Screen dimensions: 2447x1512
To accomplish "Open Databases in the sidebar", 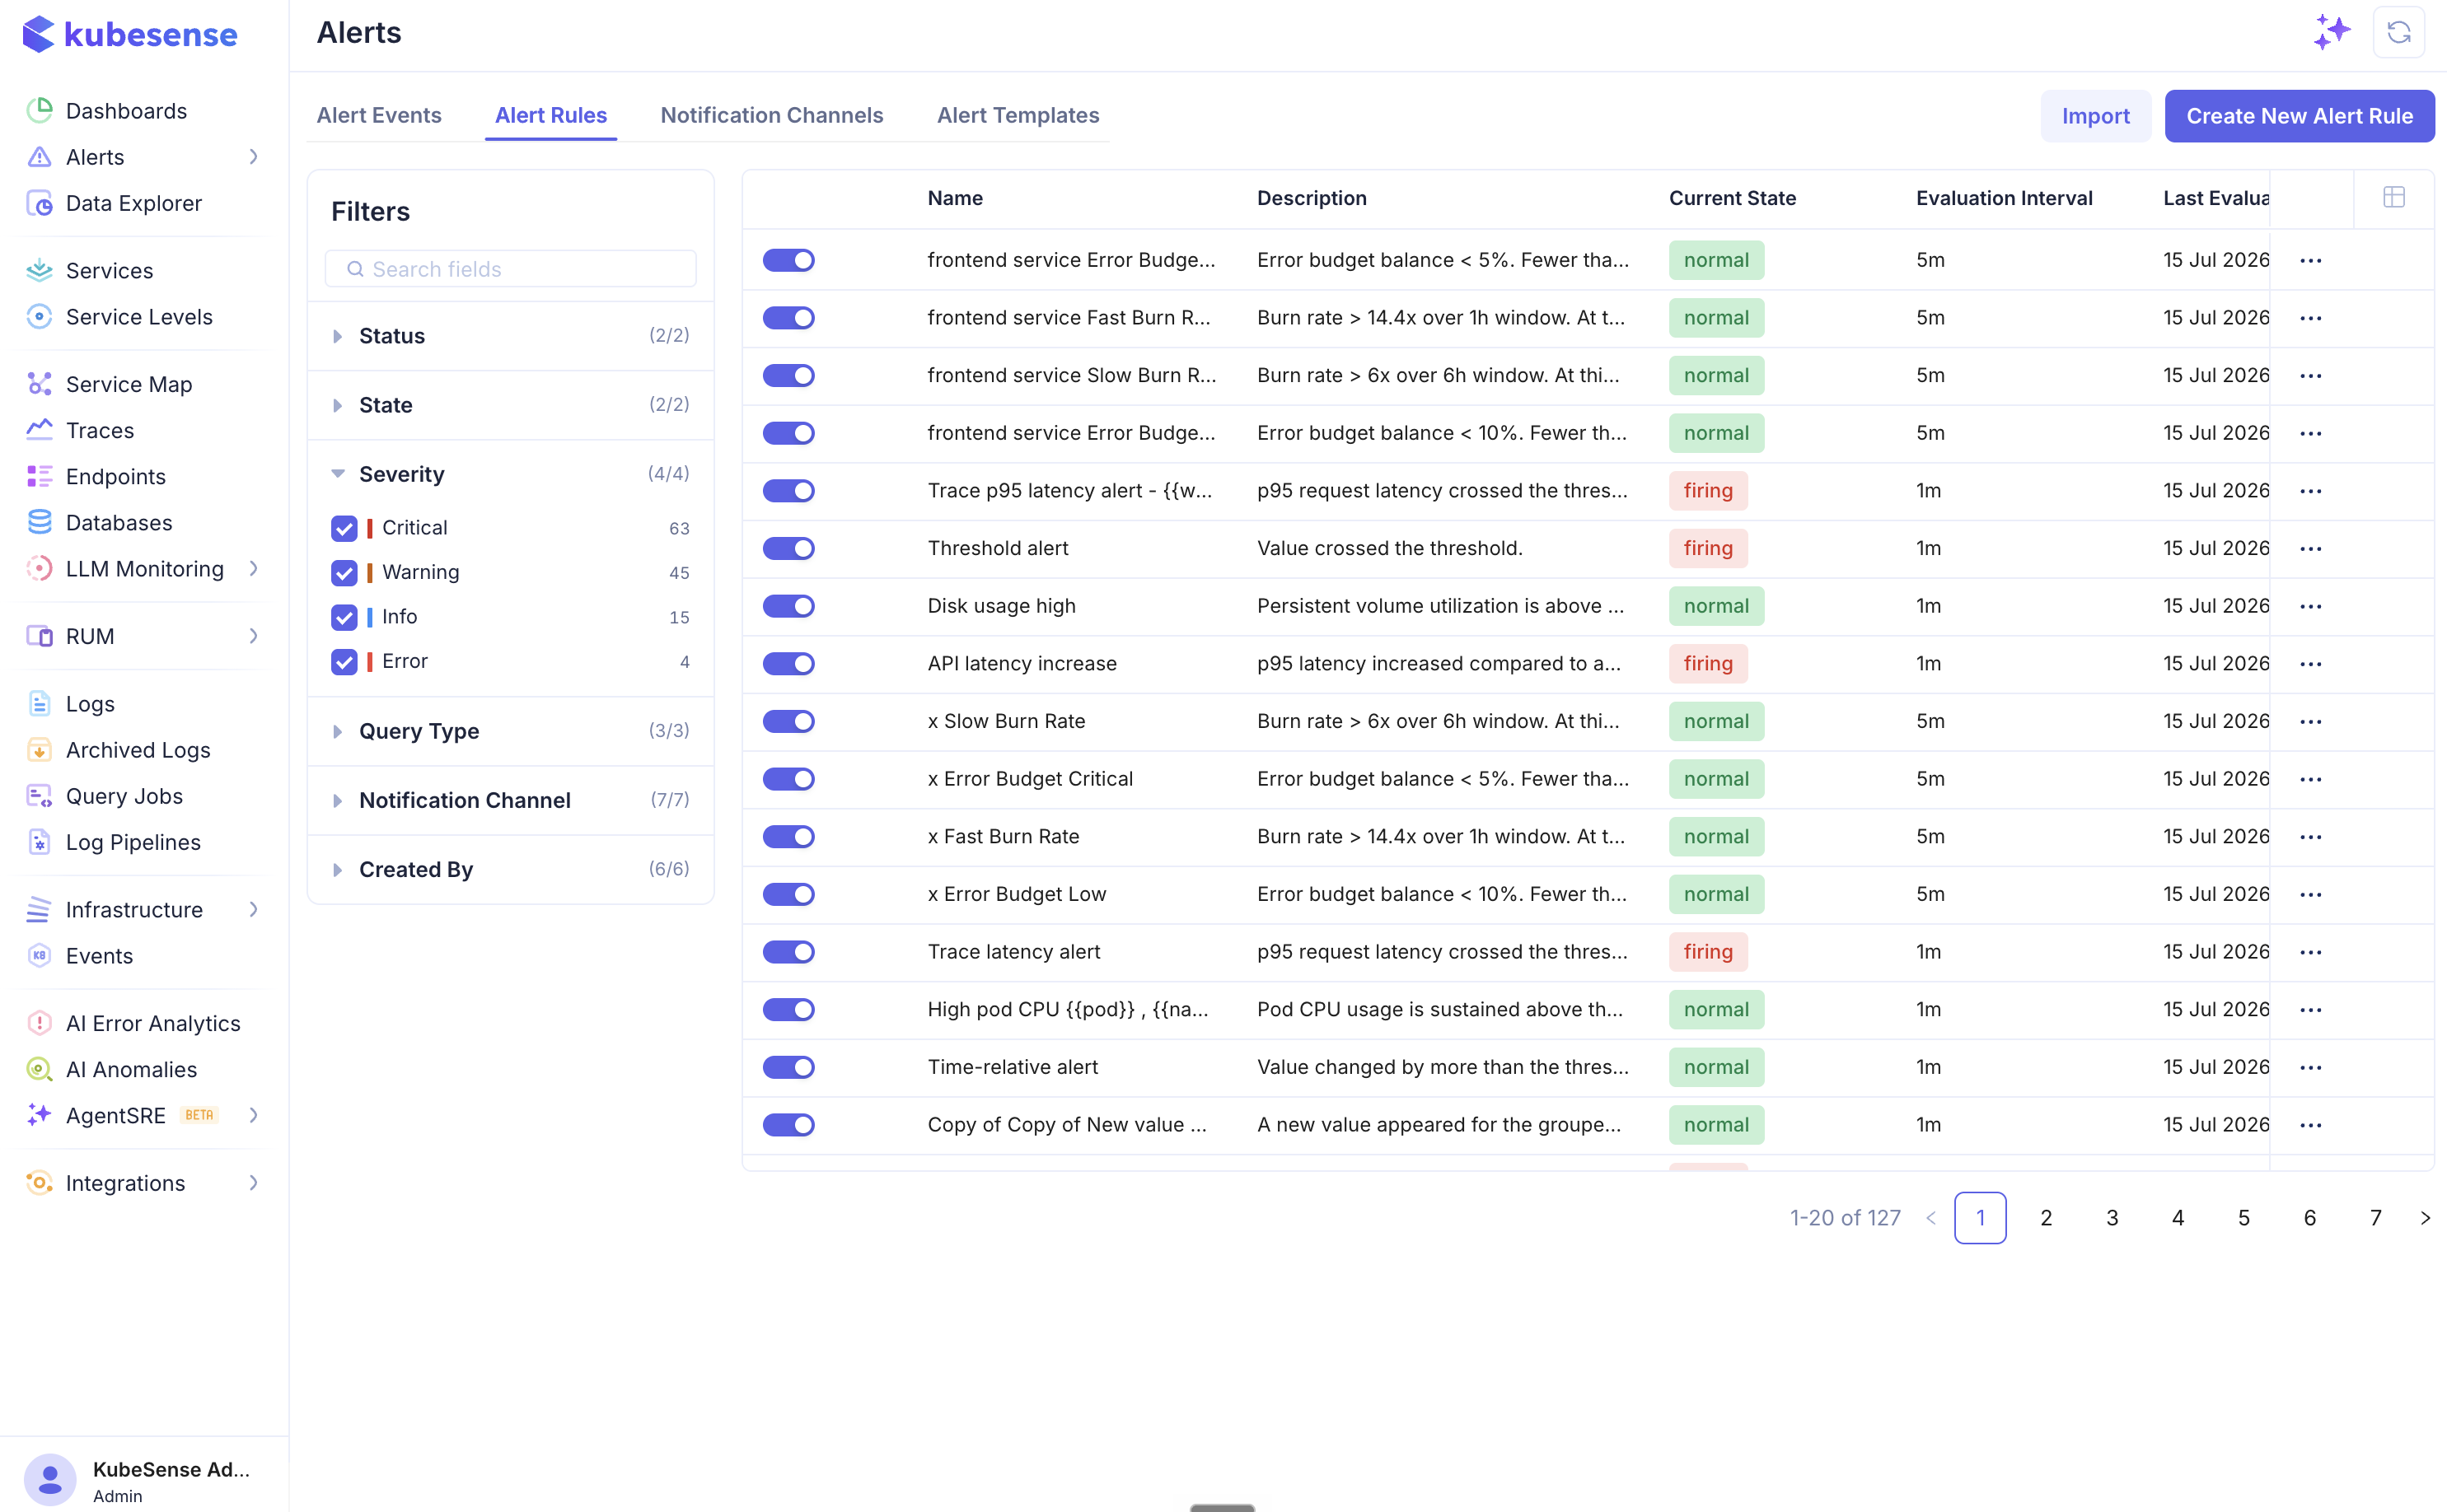I will [x=119, y=522].
